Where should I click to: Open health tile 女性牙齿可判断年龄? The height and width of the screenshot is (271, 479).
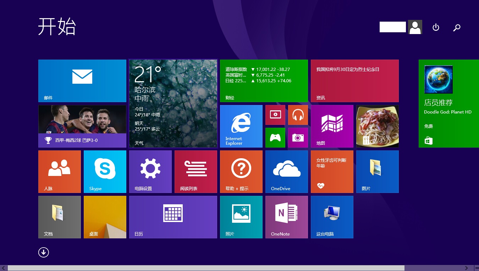332,172
